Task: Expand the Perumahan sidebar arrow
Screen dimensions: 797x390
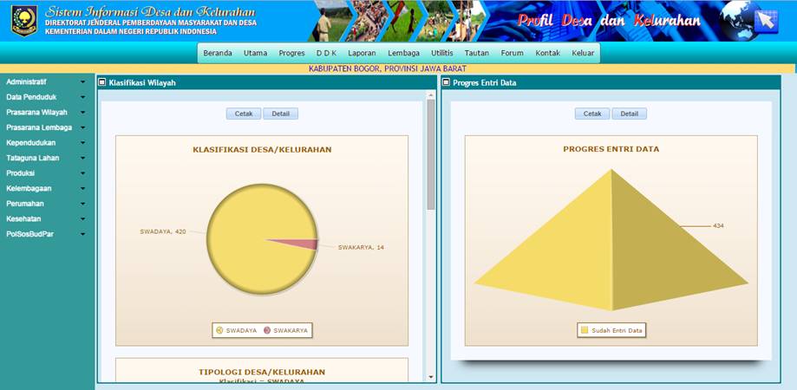Action: tap(83, 204)
